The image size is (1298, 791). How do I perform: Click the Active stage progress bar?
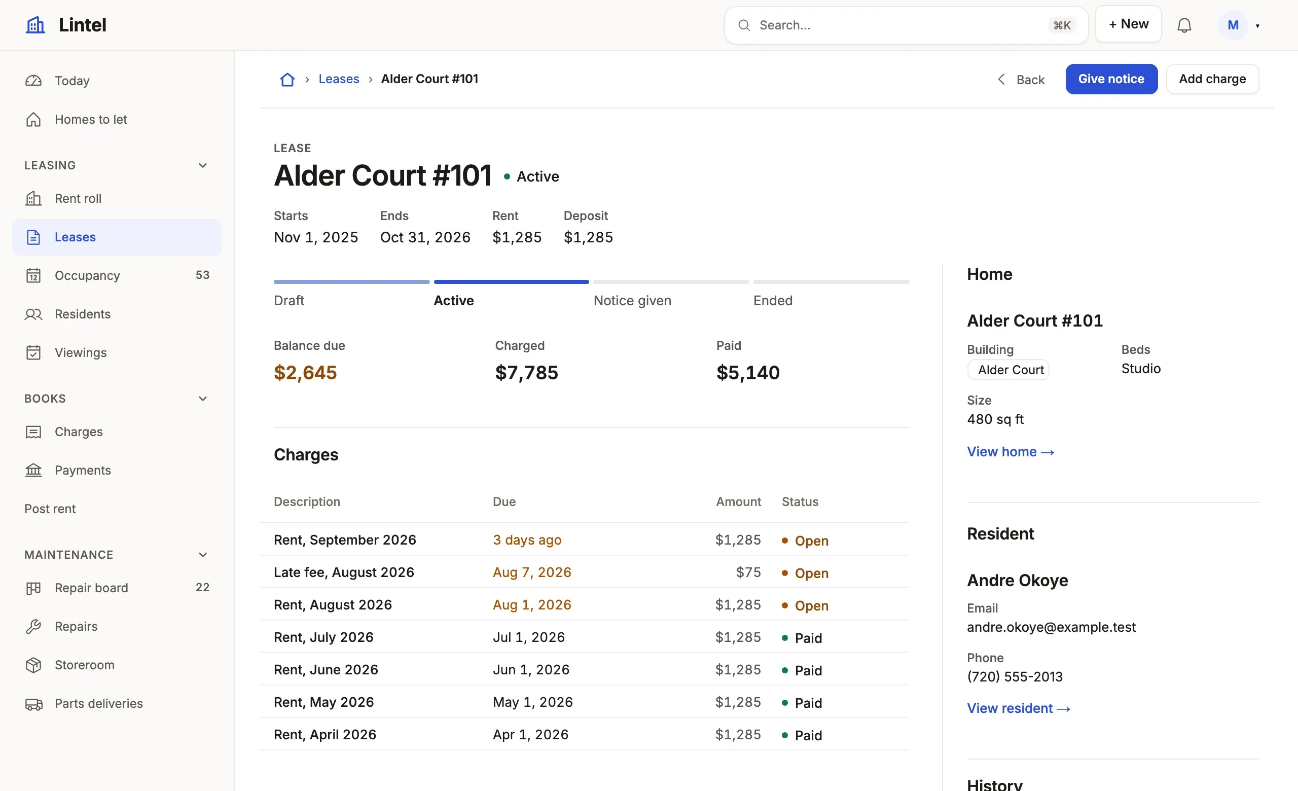(x=511, y=282)
